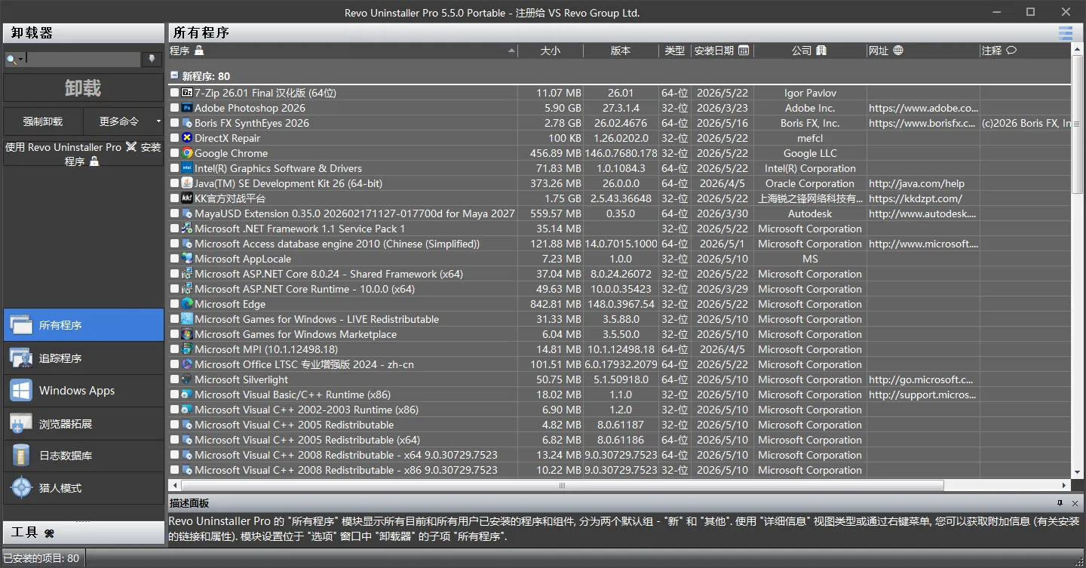This screenshot has height=568, width=1086.
Task: Collapse the 新程序: 80 group
Action: click(175, 75)
